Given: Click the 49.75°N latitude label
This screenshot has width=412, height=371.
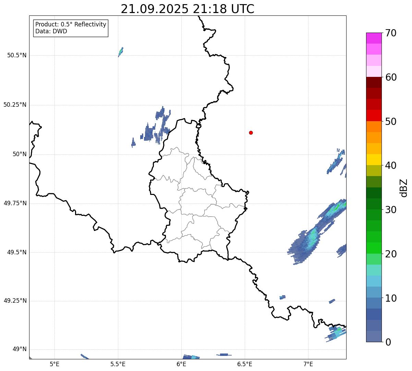Looking at the screenshot, I should click(x=15, y=203).
